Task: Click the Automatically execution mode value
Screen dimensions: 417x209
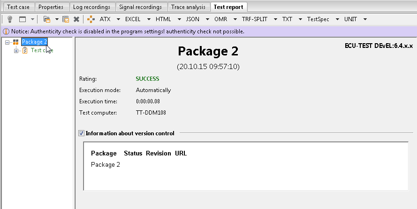Action: [x=153, y=90]
